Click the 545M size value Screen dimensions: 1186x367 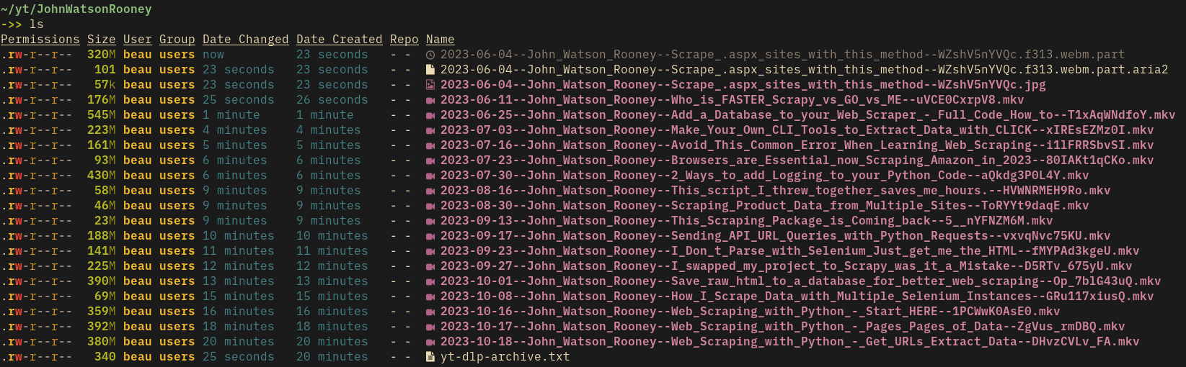tap(102, 115)
